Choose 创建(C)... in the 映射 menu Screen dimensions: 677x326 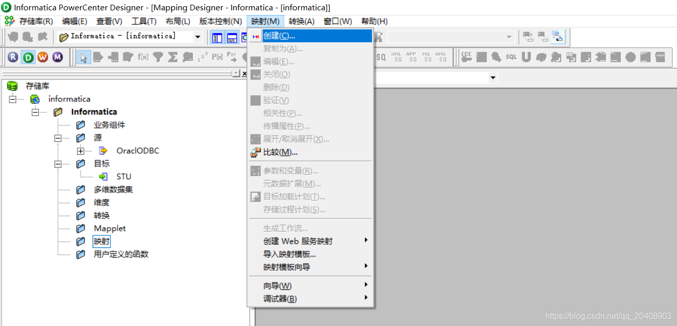point(310,36)
